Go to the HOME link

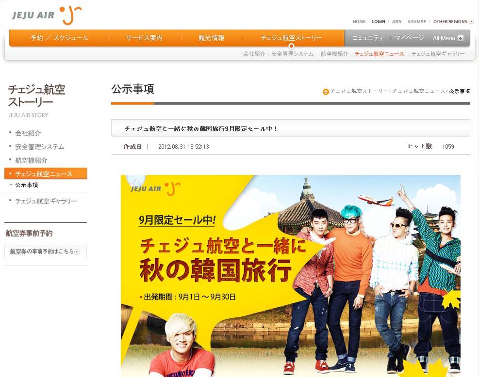(x=359, y=22)
